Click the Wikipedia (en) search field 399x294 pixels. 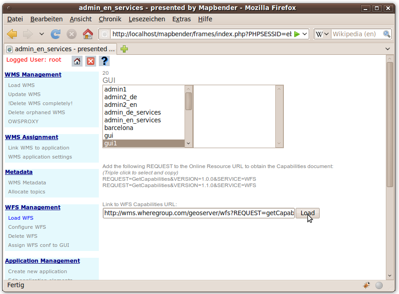pyautogui.click(x=357, y=34)
